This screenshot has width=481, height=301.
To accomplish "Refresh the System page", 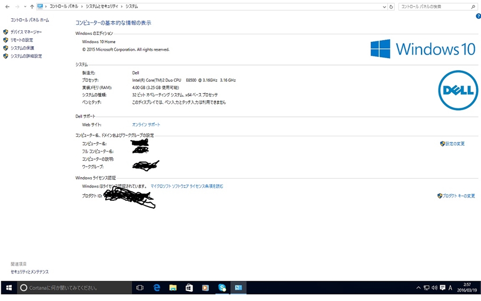I will pos(391,7).
